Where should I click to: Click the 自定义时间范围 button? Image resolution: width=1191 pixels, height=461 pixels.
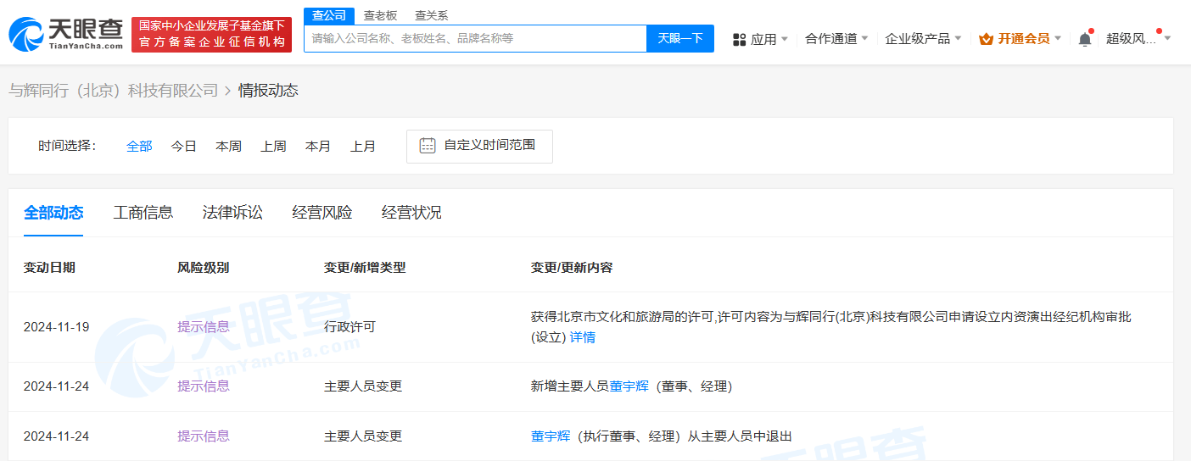479,146
